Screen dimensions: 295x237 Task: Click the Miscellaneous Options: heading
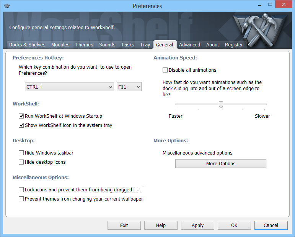pyautogui.click(x=41, y=178)
